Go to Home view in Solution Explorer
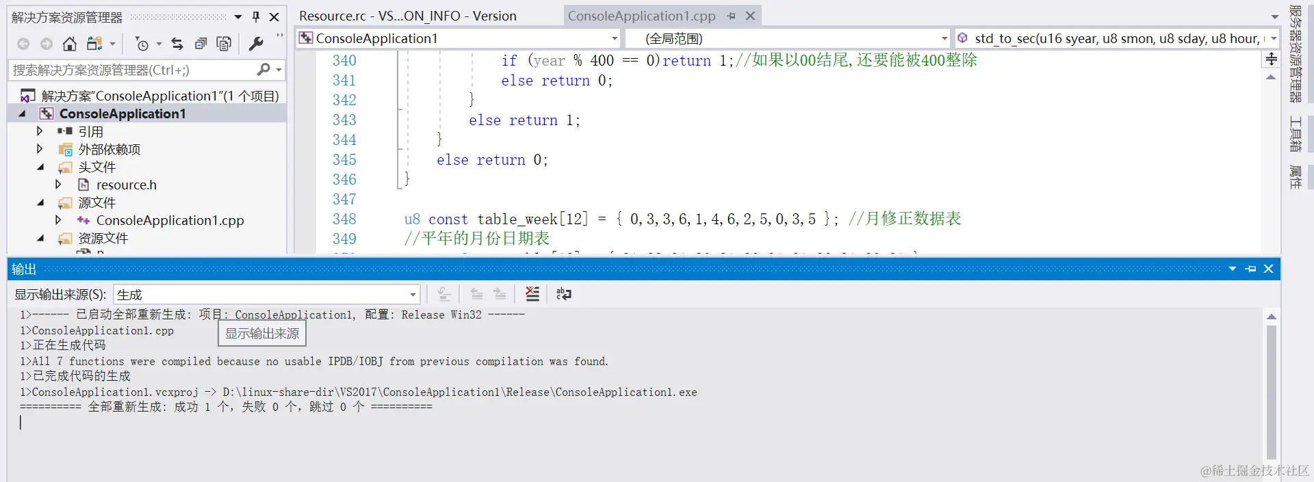This screenshot has width=1314, height=482. point(70,44)
